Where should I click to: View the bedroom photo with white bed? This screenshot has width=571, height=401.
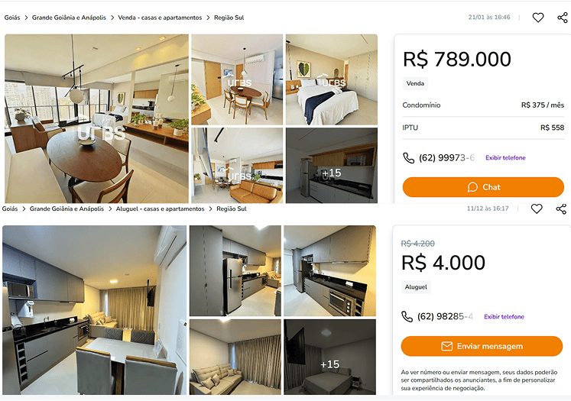tap(332, 79)
